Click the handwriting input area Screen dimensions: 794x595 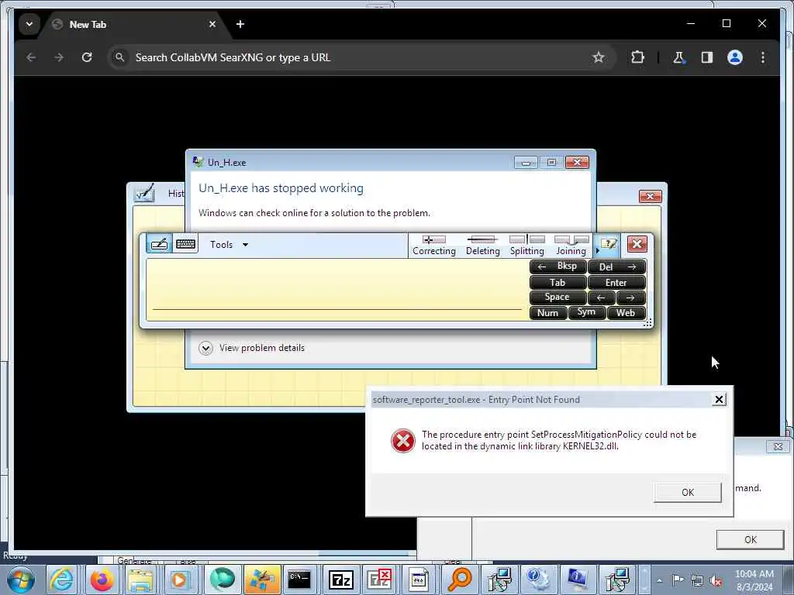[337, 290]
